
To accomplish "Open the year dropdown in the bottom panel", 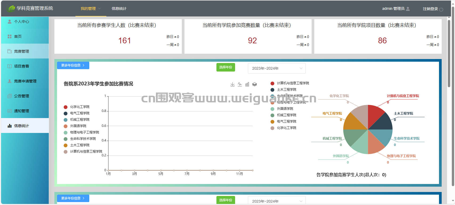I will 277,201.
